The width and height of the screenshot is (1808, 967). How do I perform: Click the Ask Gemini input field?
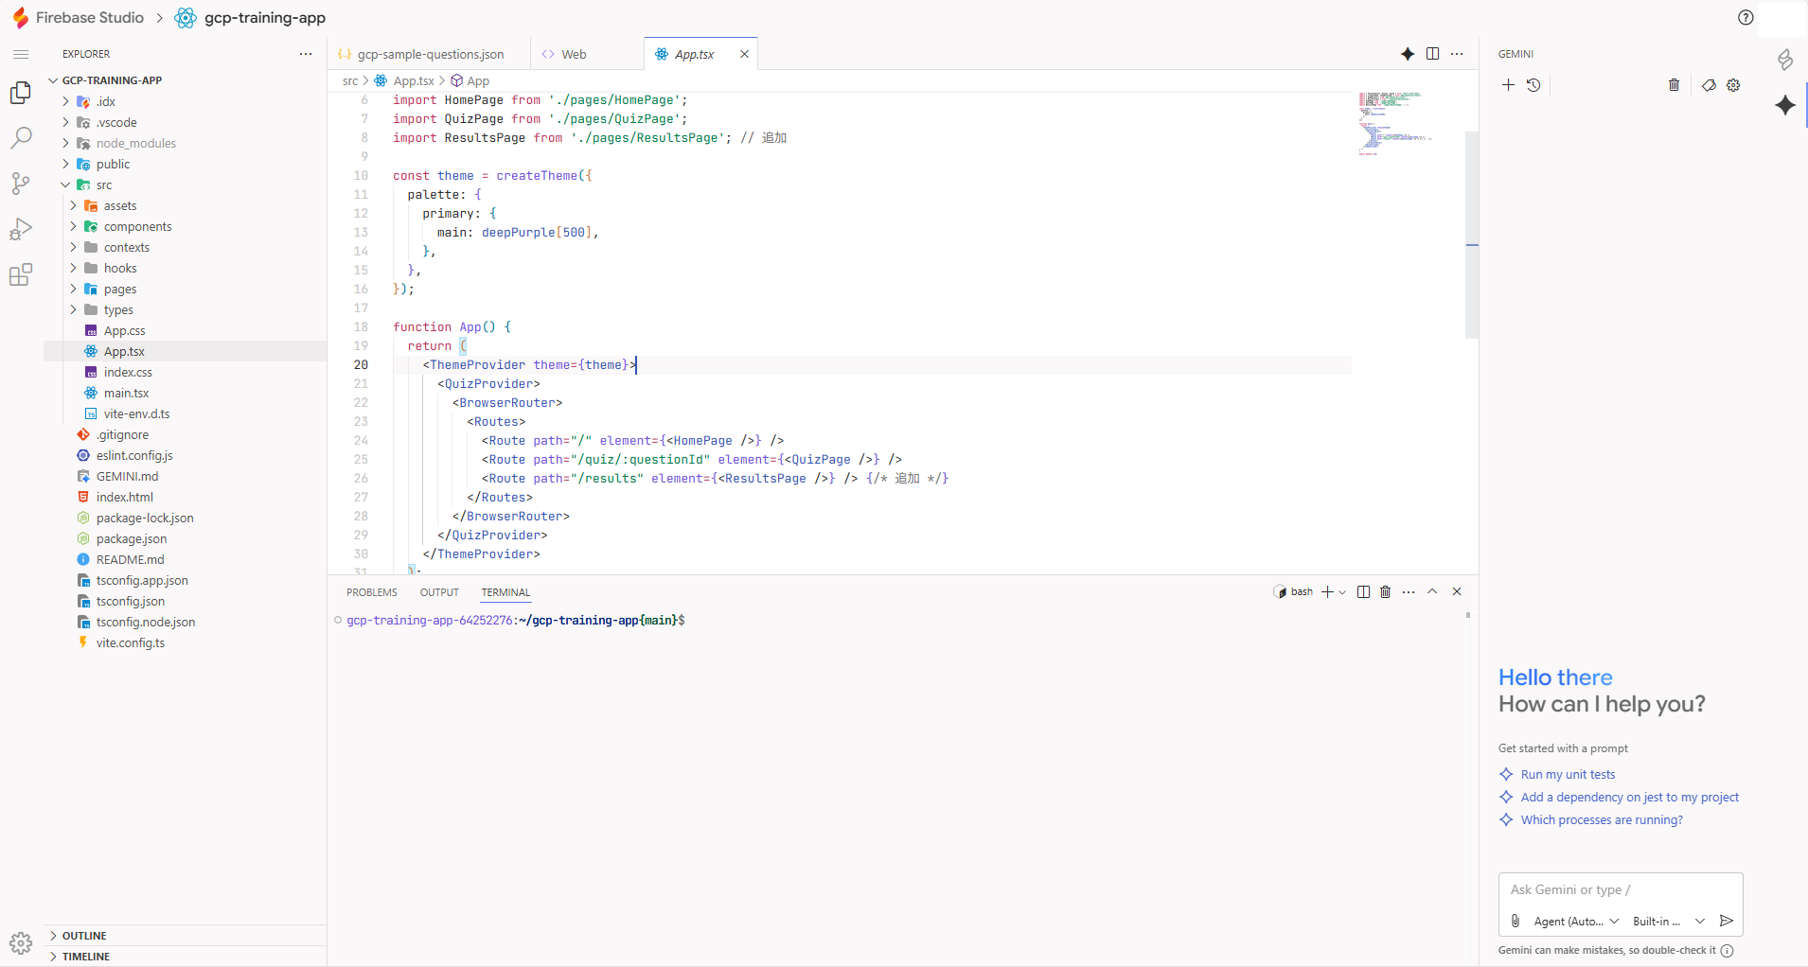coord(1620,890)
